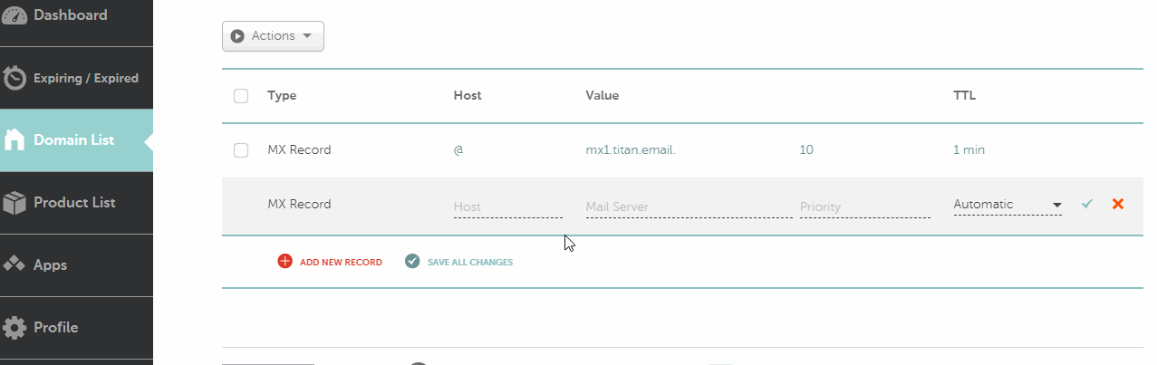
Task: Click the Profile gear icon
Action: click(14, 327)
